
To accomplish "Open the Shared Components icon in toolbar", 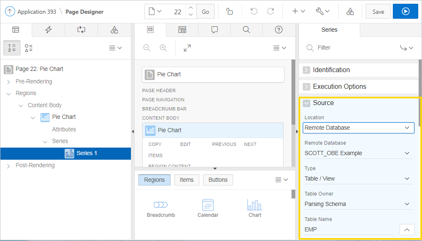I will [350, 12].
